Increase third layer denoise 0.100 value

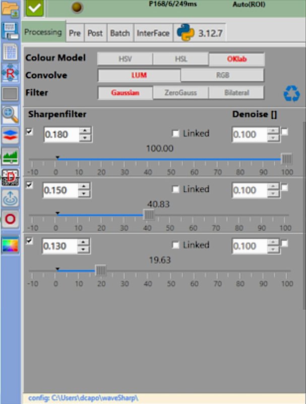tap(273, 242)
